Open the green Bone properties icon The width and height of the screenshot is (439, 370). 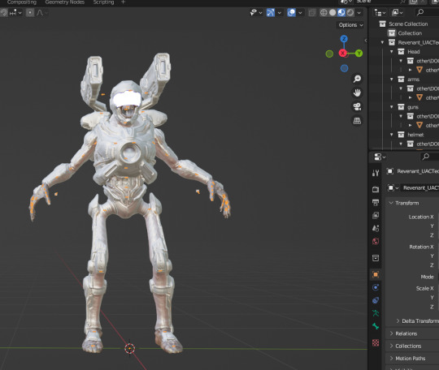(x=376, y=326)
